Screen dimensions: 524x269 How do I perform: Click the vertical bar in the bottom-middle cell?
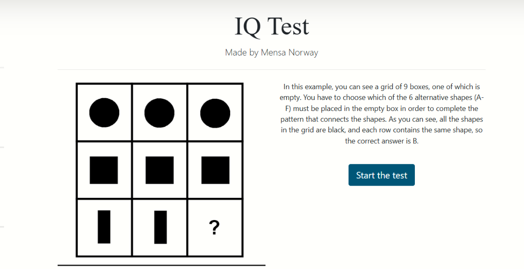pyautogui.click(x=159, y=228)
